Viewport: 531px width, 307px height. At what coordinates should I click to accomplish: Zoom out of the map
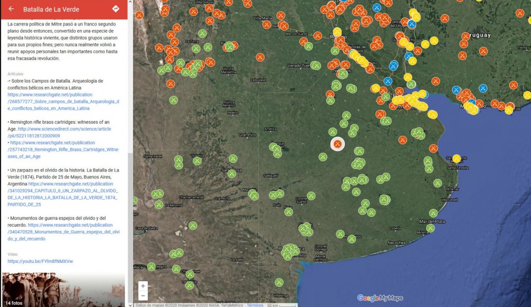(x=143, y=296)
